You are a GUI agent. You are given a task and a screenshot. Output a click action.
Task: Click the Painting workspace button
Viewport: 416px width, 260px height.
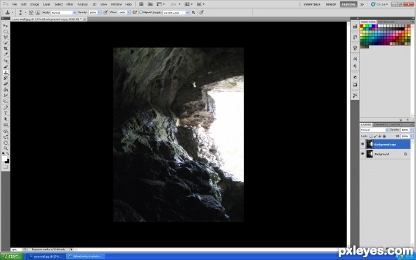pyautogui.click(x=348, y=4)
